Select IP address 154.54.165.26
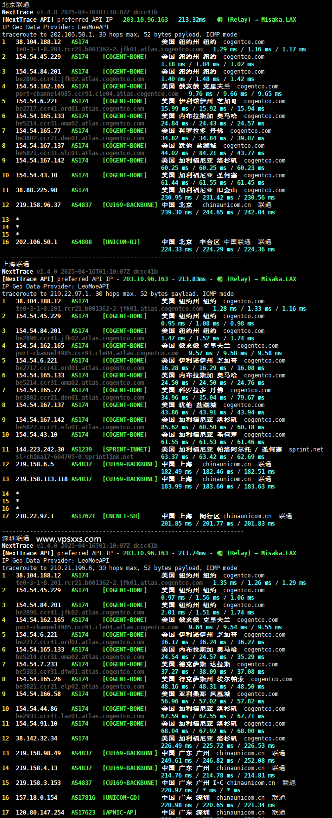 (39, 679)
